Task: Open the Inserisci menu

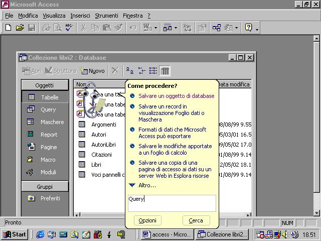Action: 80,16
